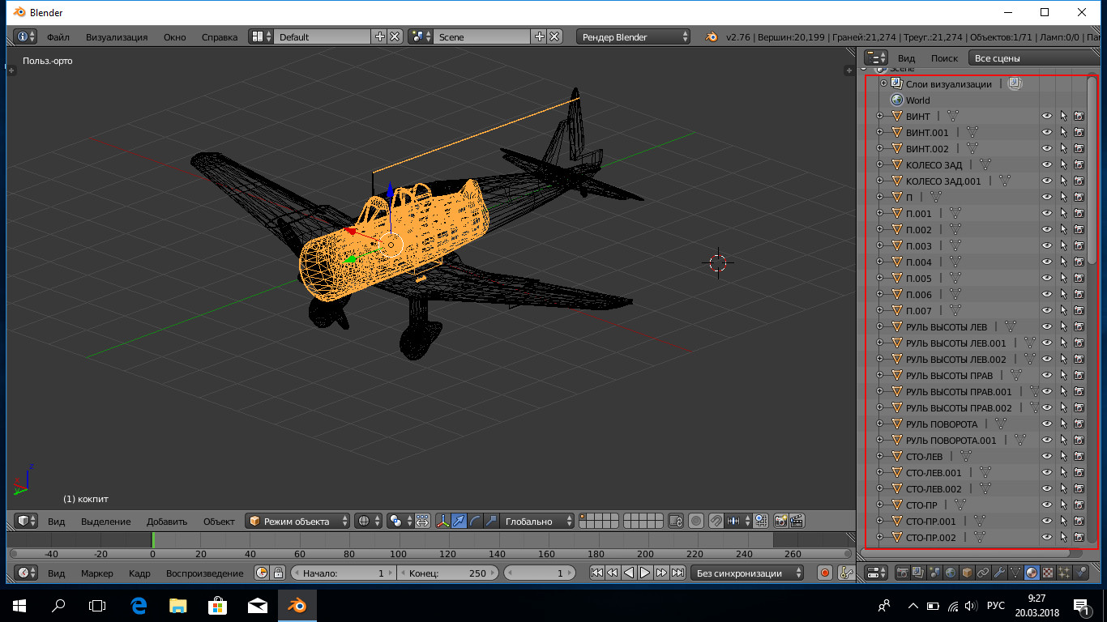
Task: Open the Рендер Blender engine dropdown
Action: [634, 37]
